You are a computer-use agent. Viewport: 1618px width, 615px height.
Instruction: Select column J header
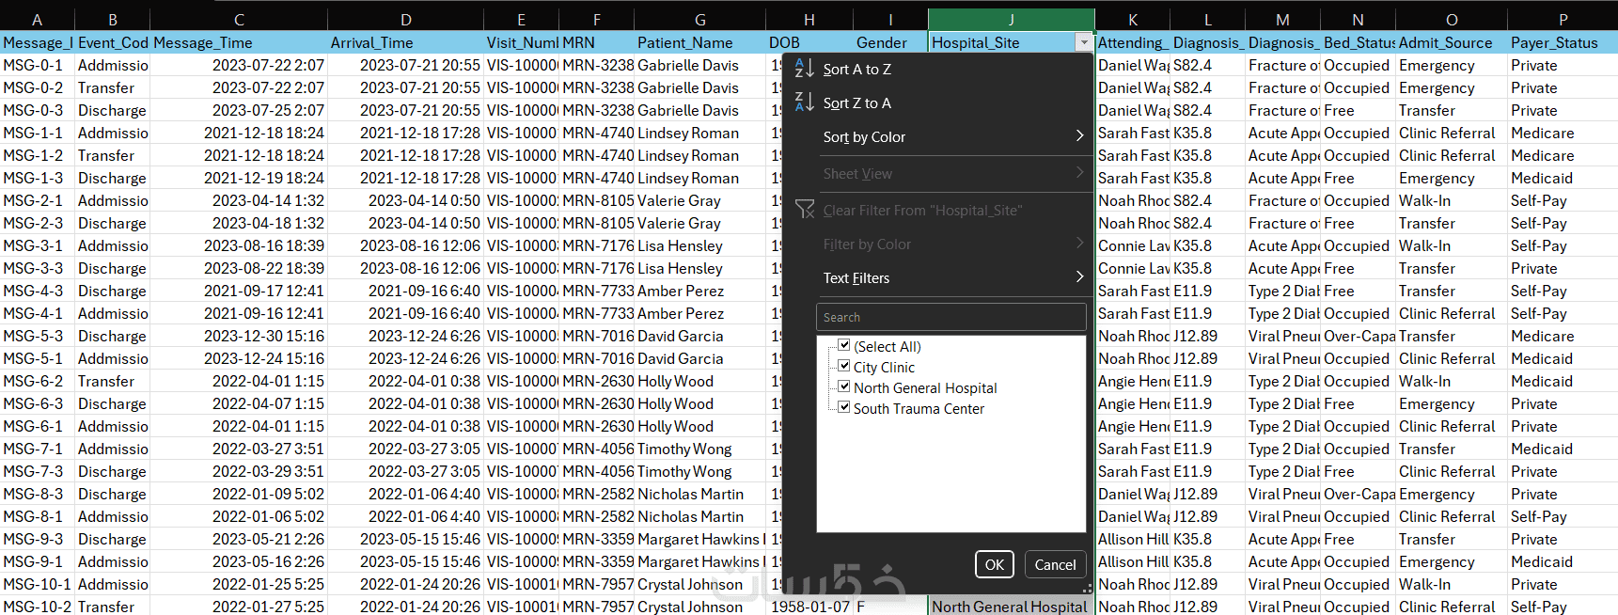(x=1012, y=19)
